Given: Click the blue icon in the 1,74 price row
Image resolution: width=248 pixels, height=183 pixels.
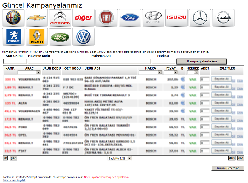Looking at the screenshot, I should tap(183, 95).
